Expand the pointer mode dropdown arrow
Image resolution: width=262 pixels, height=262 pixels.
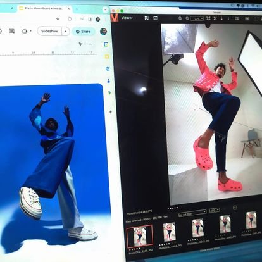85,44
